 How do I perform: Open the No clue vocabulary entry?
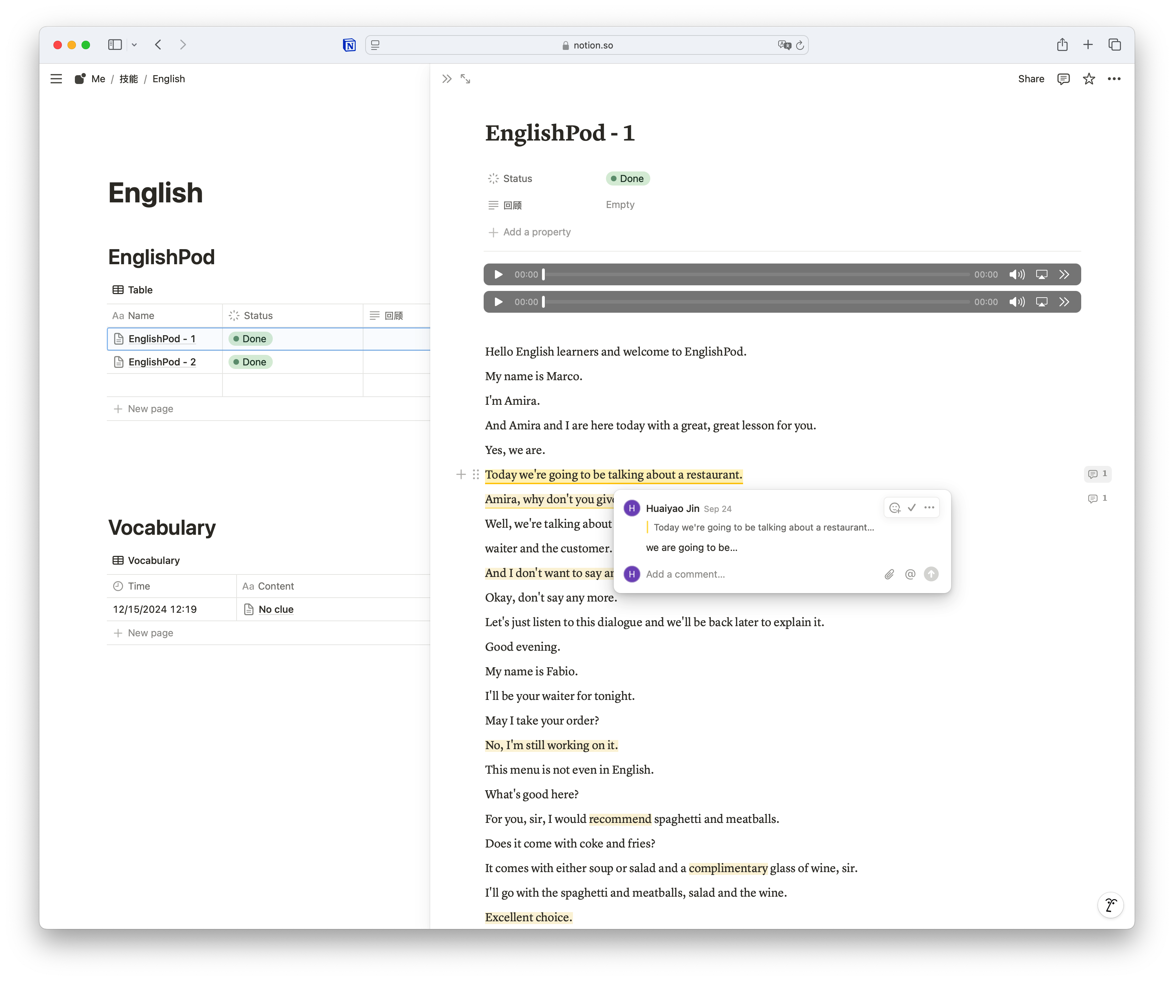[x=276, y=609]
